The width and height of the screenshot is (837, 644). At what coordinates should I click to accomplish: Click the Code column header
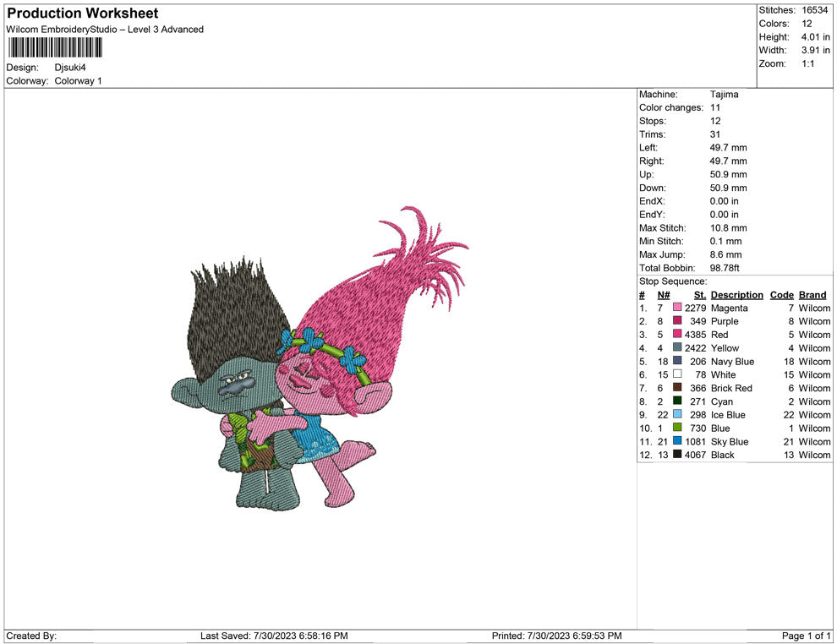(781, 294)
